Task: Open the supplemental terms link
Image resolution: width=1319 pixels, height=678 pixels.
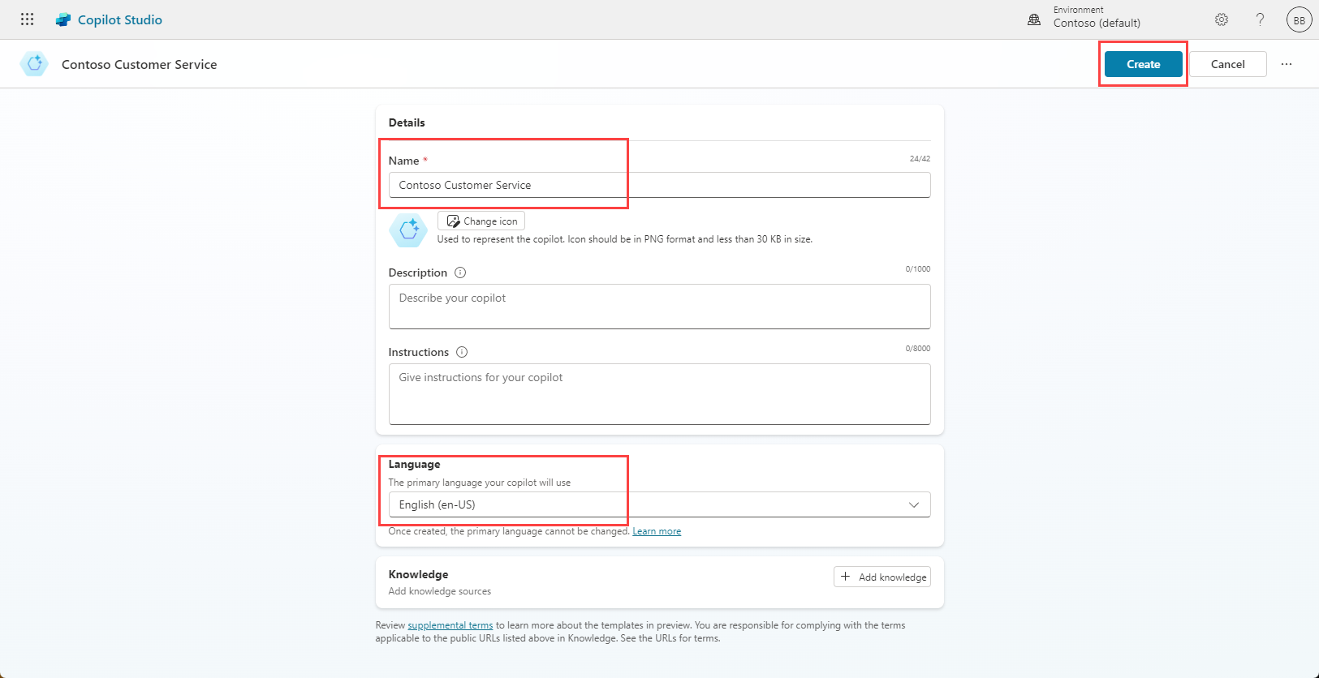Action: click(450, 625)
